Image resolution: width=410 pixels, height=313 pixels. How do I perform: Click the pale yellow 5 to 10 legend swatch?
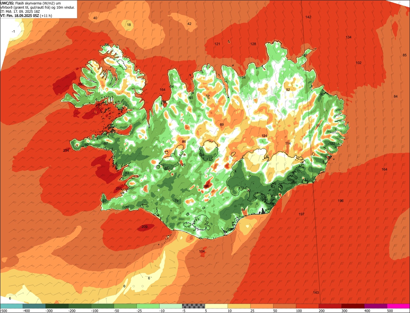(x=216, y=306)
